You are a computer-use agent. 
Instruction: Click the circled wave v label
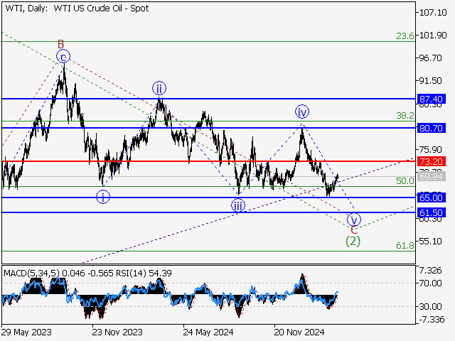(354, 219)
